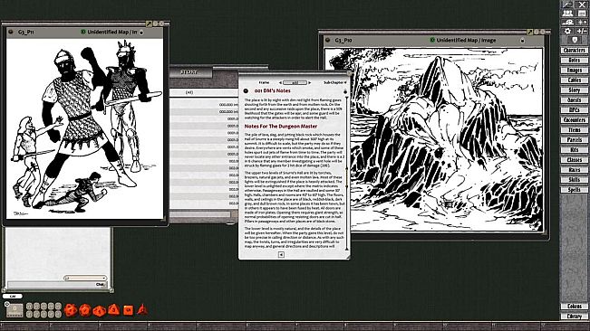The image size is (590, 331).
Task: Click the G3_P11 window's link icon
Action: (11, 32)
